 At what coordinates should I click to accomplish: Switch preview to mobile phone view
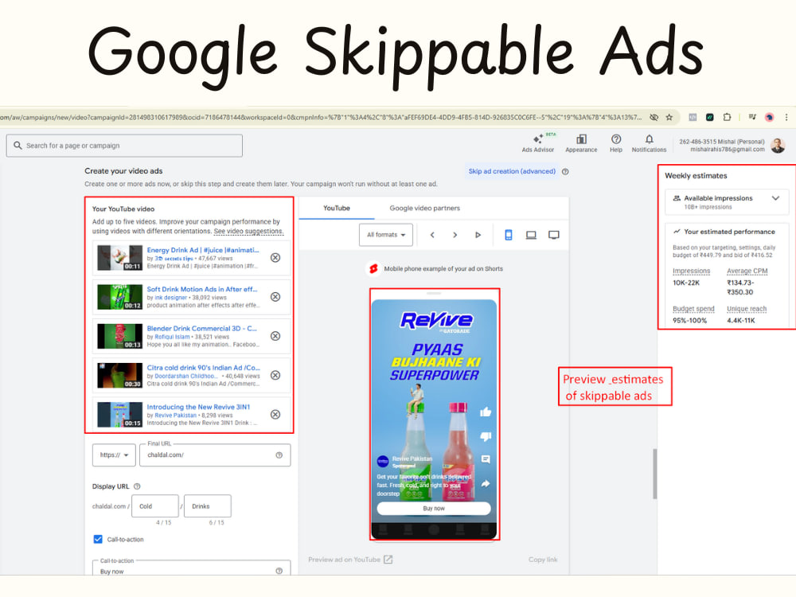point(508,235)
